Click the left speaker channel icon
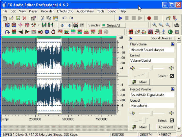 63,25
